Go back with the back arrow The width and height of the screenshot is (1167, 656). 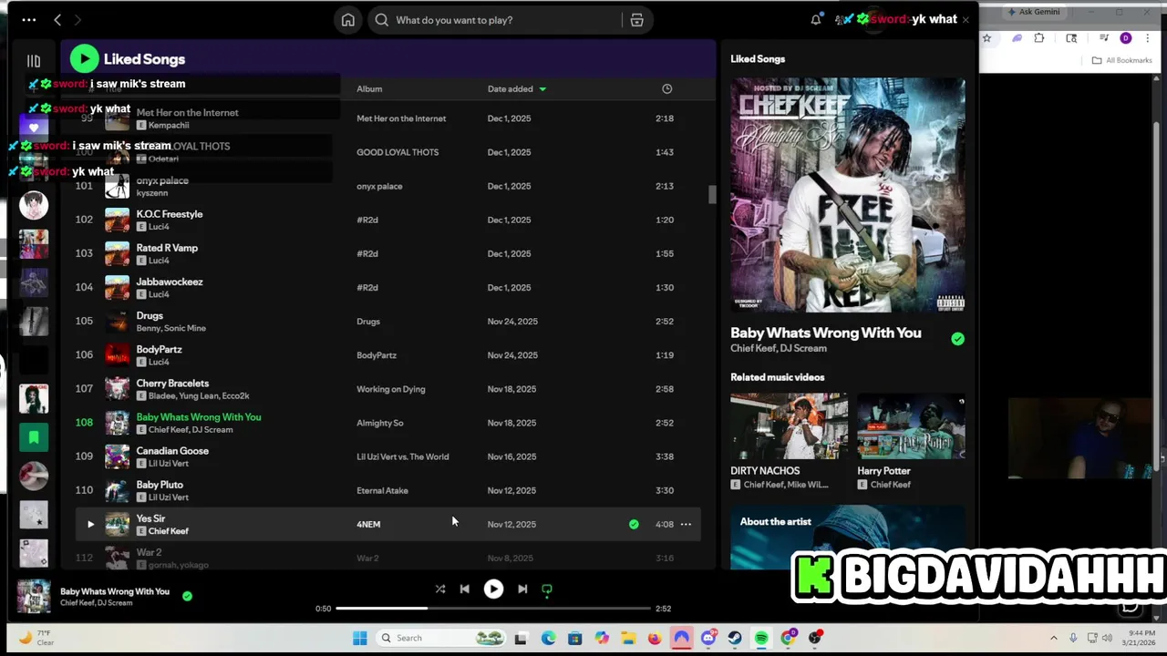[x=57, y=19]
